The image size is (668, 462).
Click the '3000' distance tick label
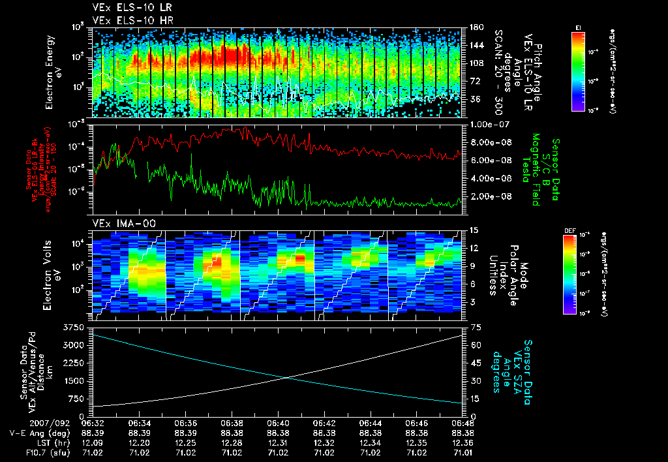(74, 345)
